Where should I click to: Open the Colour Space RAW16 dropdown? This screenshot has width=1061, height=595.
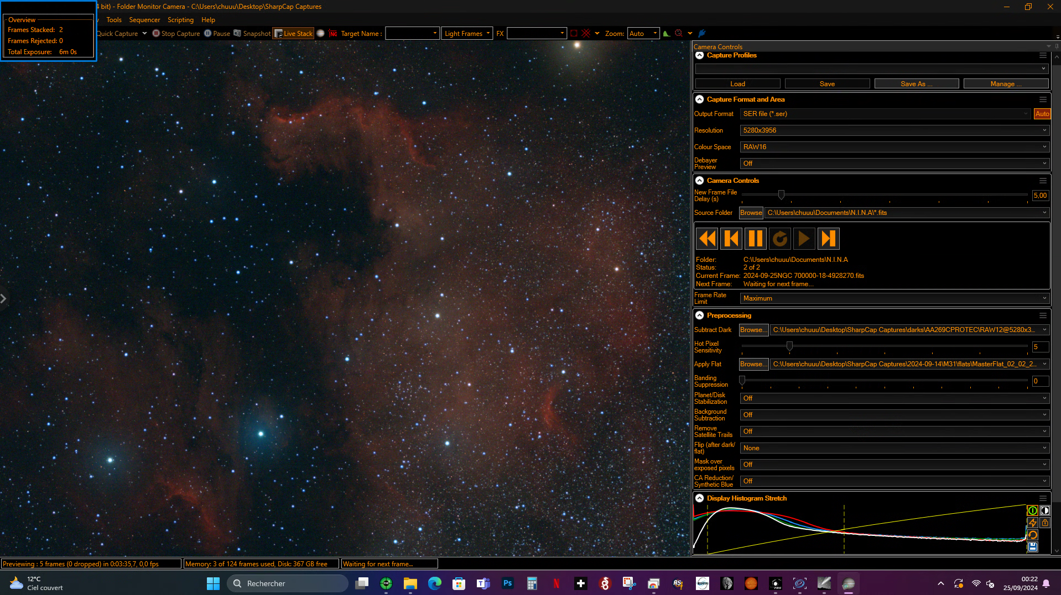point(894,147)
